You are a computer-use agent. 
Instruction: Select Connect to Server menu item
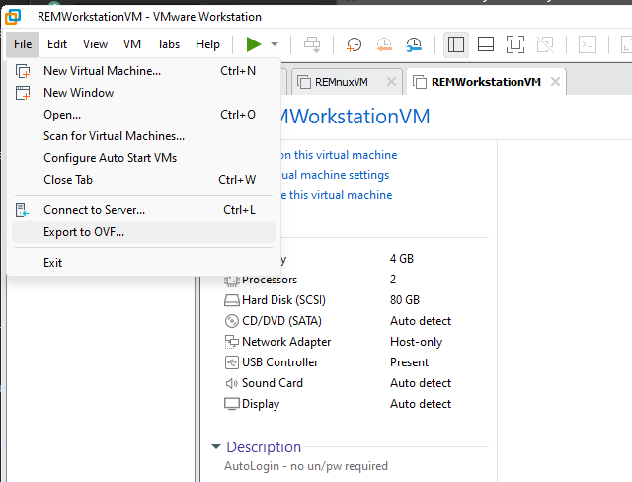click(94, 210)
